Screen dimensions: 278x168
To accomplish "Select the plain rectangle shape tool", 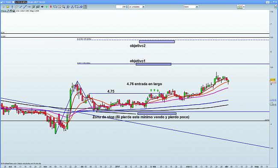I will [77, 7].
